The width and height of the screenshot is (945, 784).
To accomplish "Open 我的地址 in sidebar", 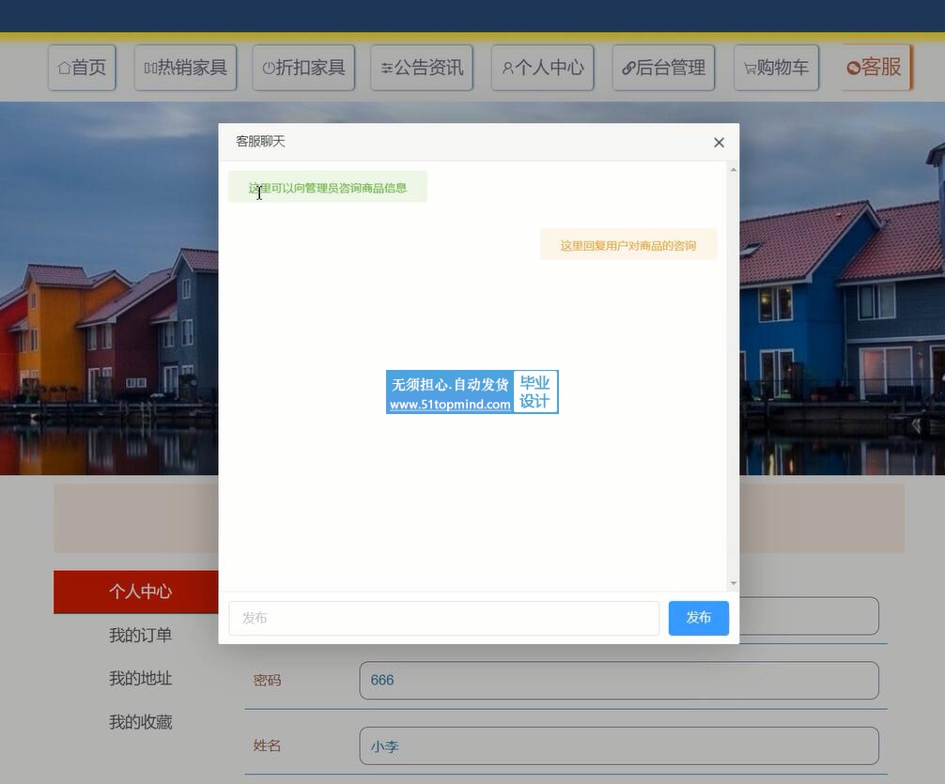I will point(140,679).
